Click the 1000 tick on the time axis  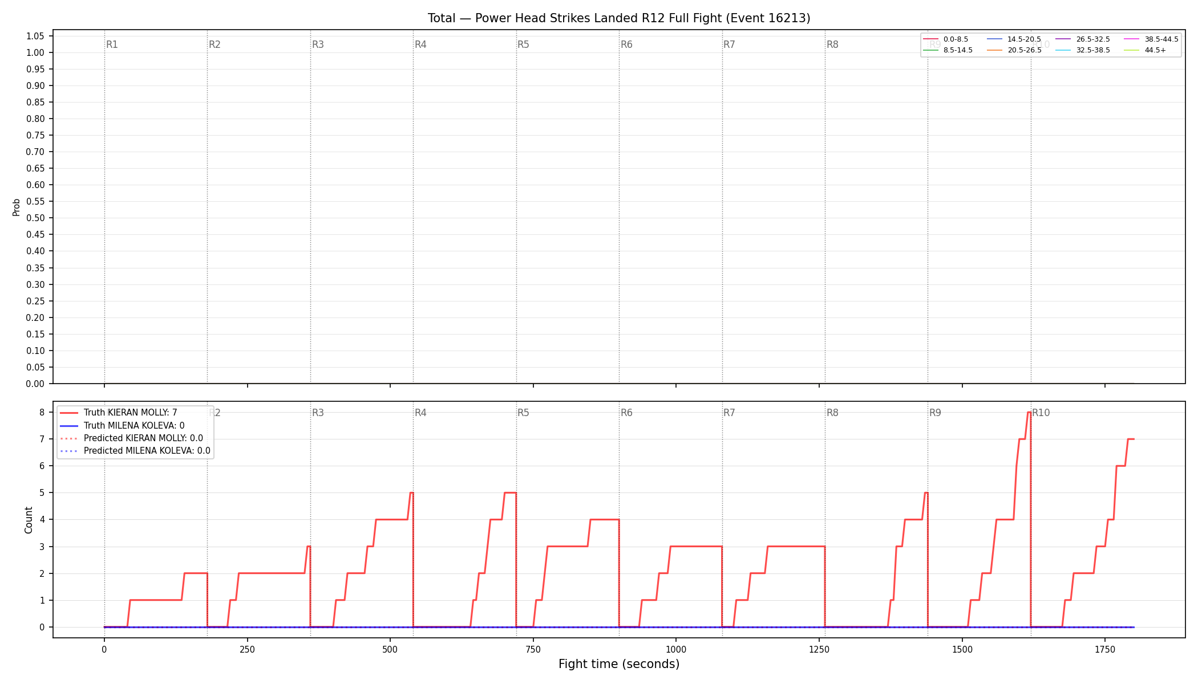click(x=676, y=649)
